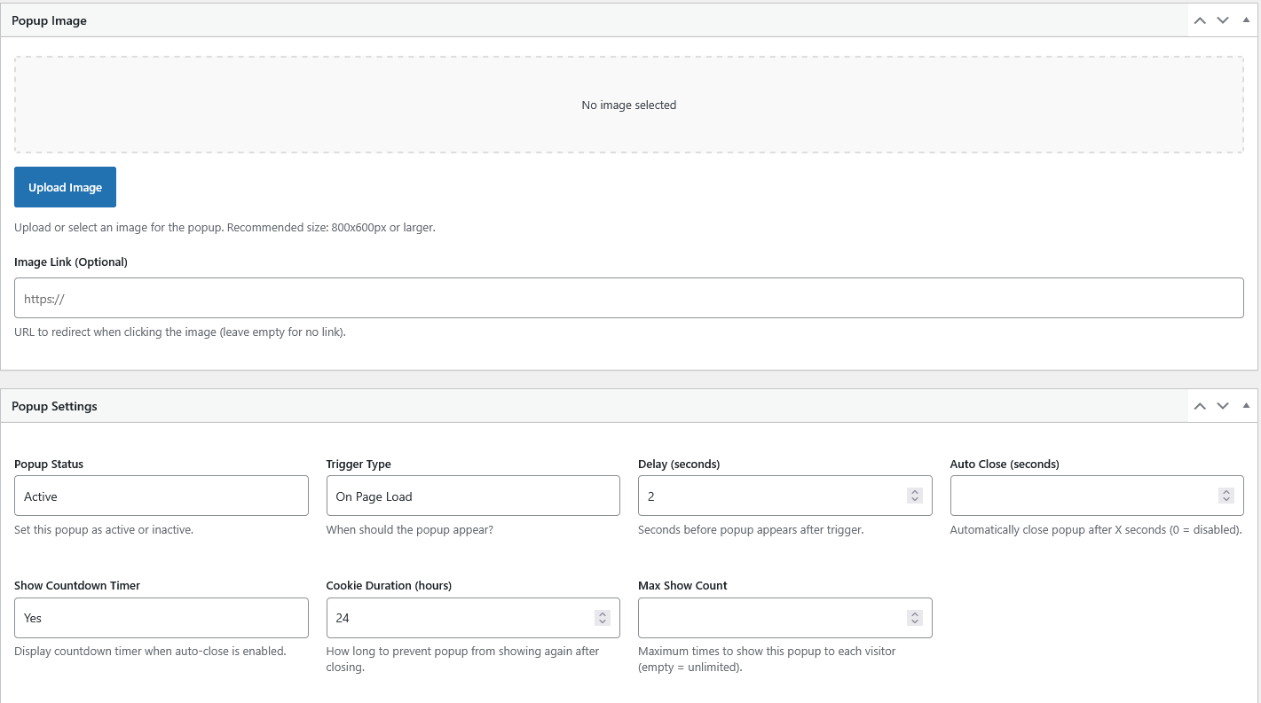Viewport: 1261px width, 703px height.
Task: Click the 'Popup Status' label
Action: (49, 464)
